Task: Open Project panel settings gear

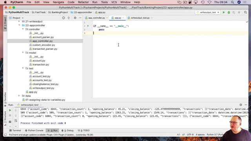Action: pos(75,18)
